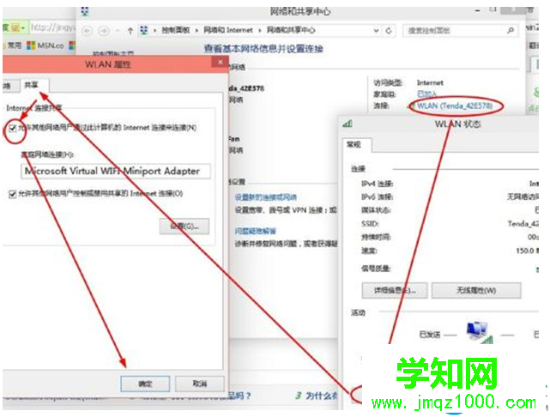Screen dimensions: 550x417
Task: Click the network computers activity icon
Action: click(479, 332)
